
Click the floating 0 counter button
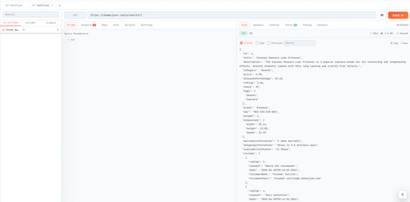tap(402, 195)
